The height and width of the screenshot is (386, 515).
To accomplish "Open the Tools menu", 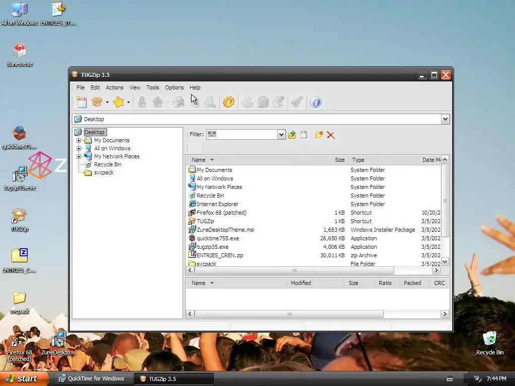I will (153, 87).
